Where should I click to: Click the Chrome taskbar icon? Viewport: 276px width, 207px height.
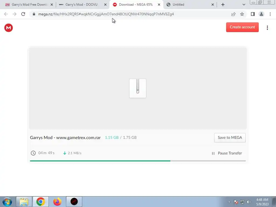41,202
